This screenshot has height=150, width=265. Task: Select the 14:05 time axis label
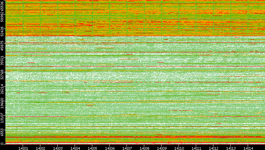point(92,148)
